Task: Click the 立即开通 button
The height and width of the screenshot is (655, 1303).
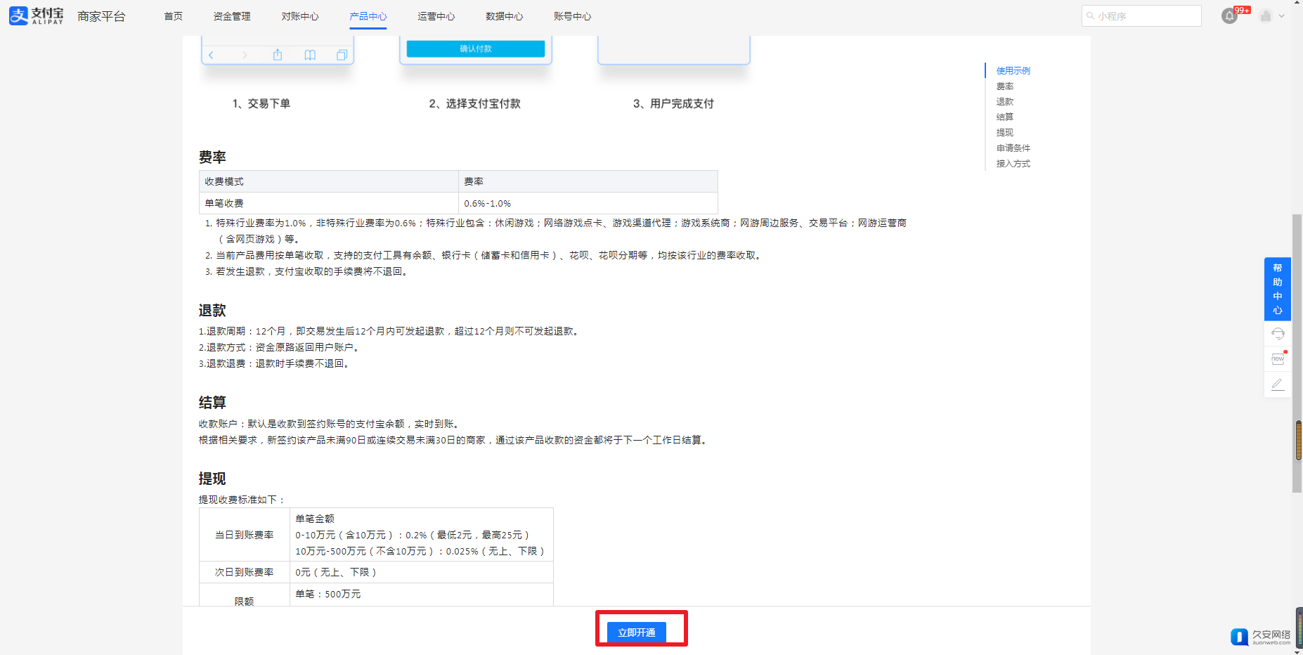Action: (637, 633)
